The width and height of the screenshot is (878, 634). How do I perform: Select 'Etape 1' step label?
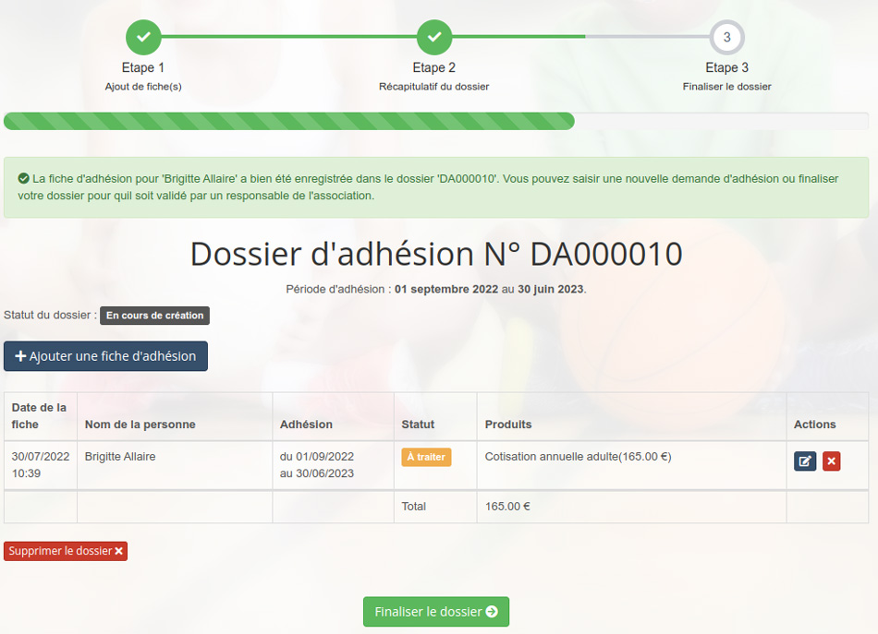[x=143, y=67]
